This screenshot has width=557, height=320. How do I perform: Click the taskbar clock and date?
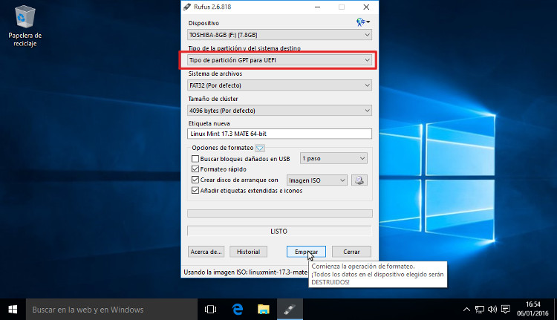(x=532, y=309)
